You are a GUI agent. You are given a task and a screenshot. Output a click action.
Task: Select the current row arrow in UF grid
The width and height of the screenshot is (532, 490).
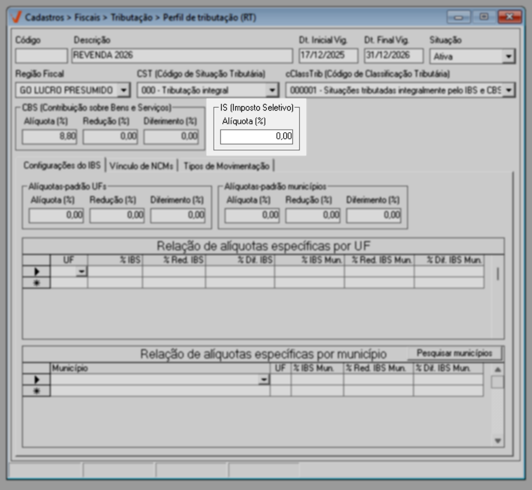click(x=36, y=271)
